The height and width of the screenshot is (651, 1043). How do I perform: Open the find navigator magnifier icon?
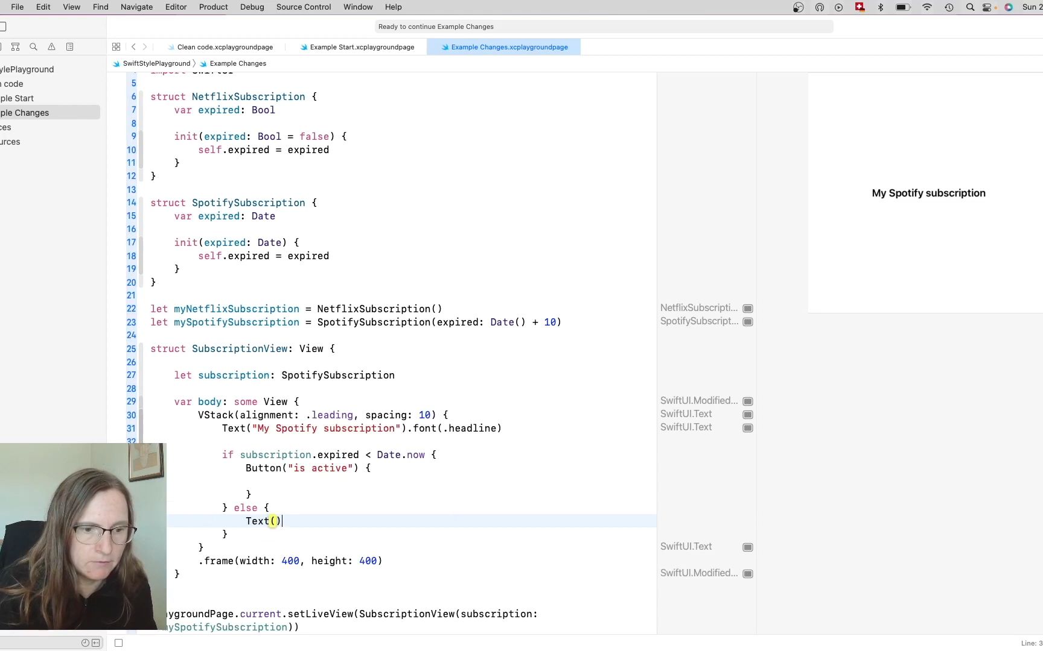coord(34,47)
